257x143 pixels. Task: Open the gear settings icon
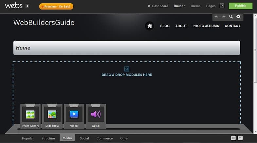tap(238, 17)
